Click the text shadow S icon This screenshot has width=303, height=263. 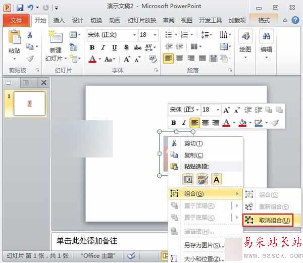[126, 47]
